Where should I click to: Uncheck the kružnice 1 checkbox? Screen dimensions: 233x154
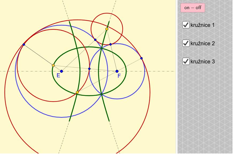pos(186,25)
